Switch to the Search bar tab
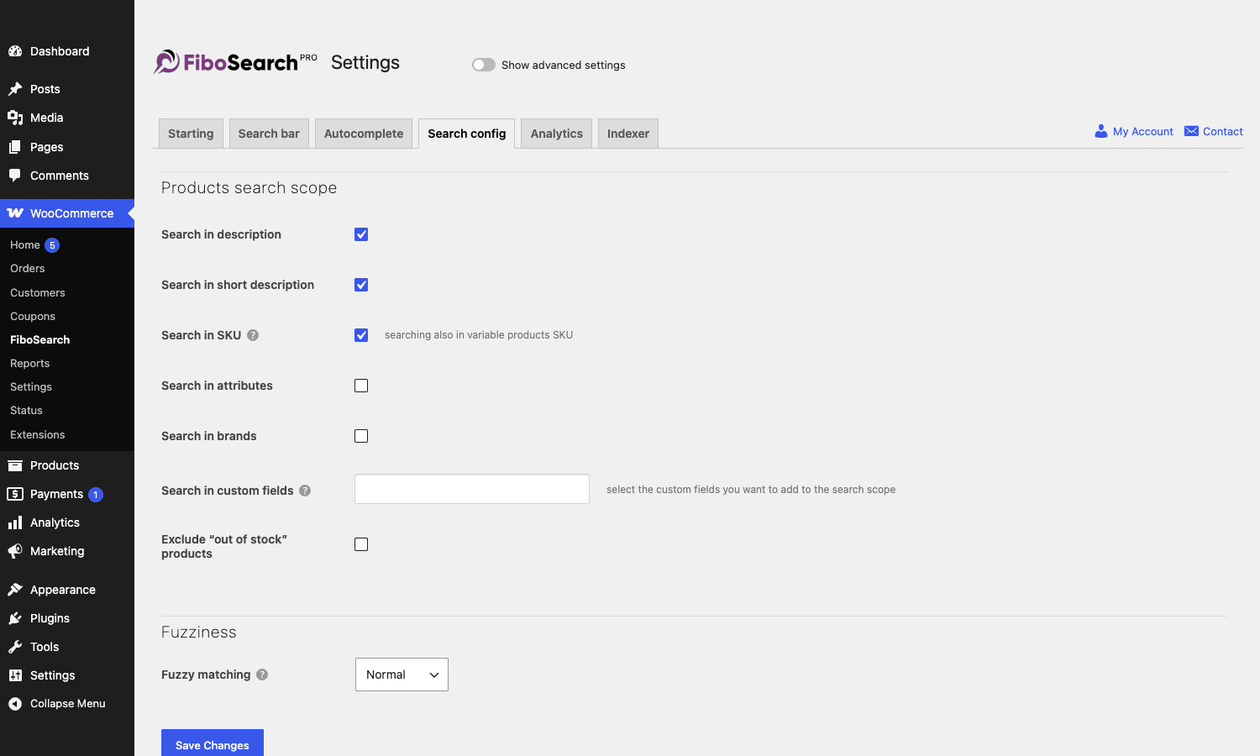 pos(269,134)
